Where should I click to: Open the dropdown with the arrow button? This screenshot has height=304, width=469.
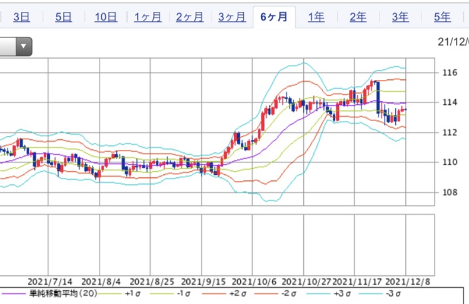[24, 46]
